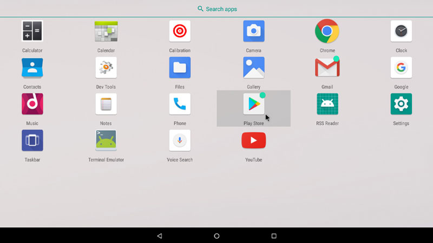Open the RSS Reader app
433x243 pixels.
tap(327, 104)
